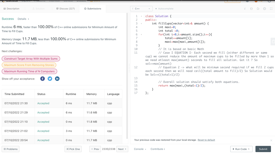Image resolution: width=275 pixels, height=154 pixels.
Task: Open Construct Target Array With Multiple Sums challenge
Action: click(x=31, y=59)
